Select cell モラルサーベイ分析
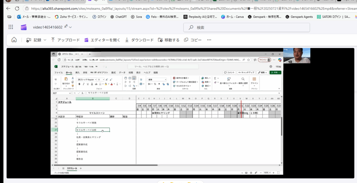The height and width of the screenshot is (183, 357). click(x=93, y=130)
